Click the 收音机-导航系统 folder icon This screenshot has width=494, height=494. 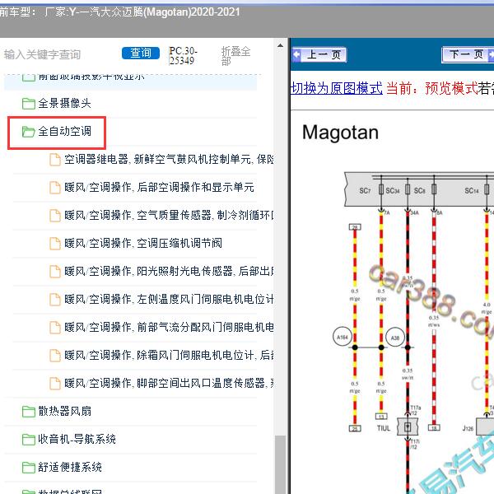click(28, 440)
